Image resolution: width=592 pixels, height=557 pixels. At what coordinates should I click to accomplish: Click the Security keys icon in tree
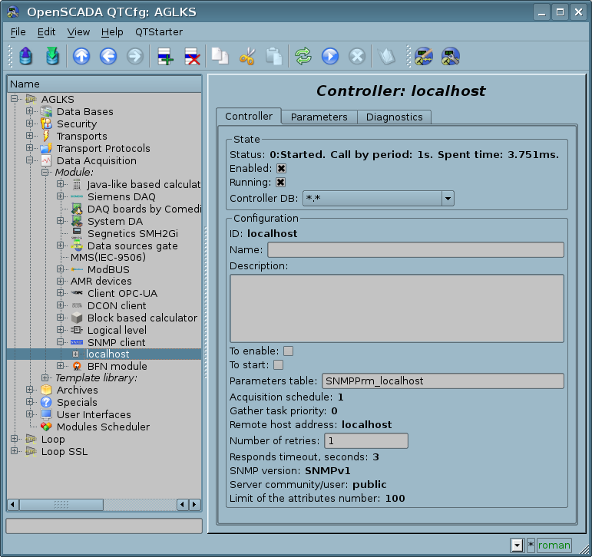[46, 124]
